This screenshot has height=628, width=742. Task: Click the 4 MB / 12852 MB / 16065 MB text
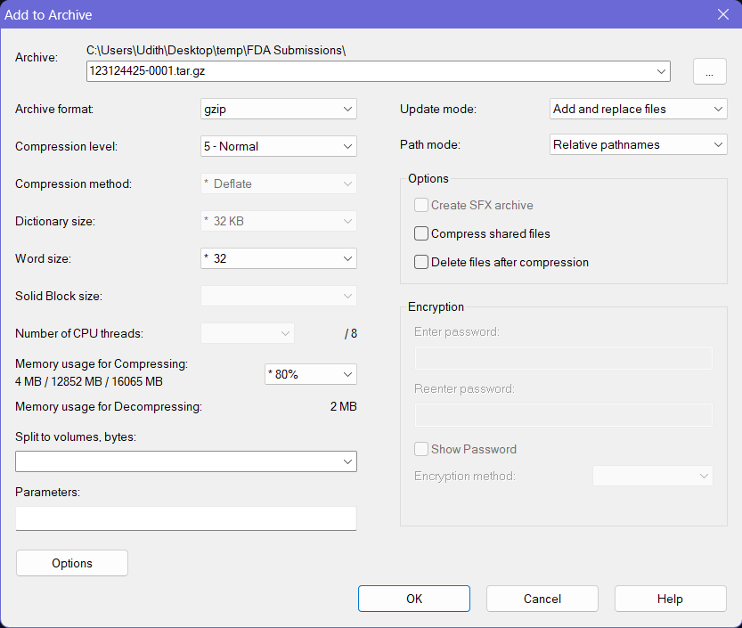point(89,381)
